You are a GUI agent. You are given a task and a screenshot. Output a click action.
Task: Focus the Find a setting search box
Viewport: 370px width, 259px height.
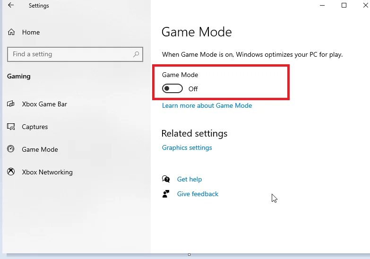(x=75, y=54)
